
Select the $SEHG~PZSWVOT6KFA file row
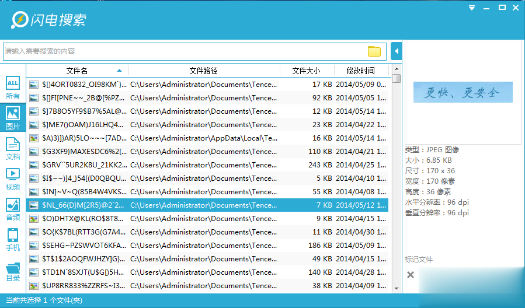click(207, 246)
